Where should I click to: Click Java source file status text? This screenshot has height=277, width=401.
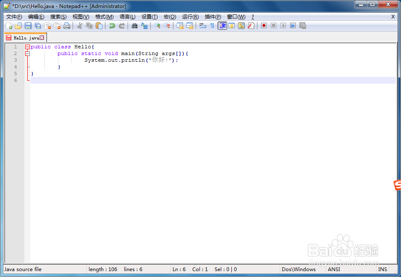tap(23, 269)
